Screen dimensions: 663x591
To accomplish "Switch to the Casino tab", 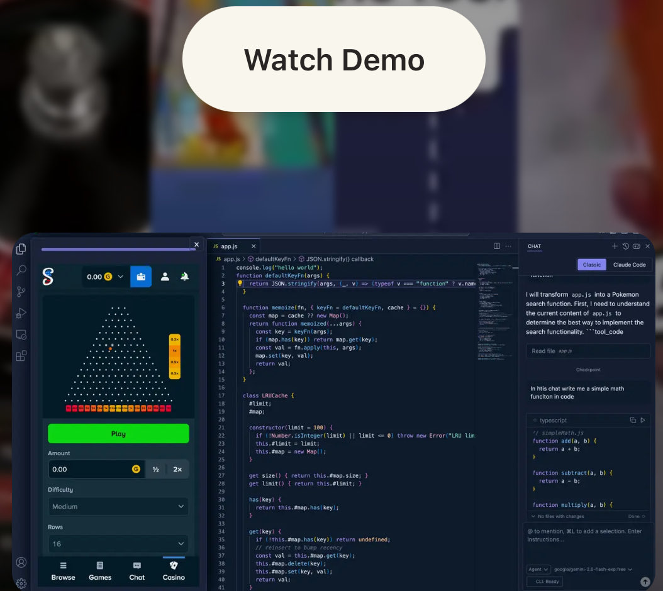I will [174, 571].
